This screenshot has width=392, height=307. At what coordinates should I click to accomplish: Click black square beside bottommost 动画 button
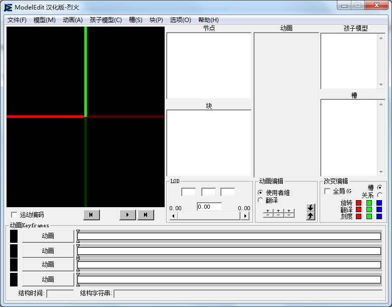pos(14,280)
